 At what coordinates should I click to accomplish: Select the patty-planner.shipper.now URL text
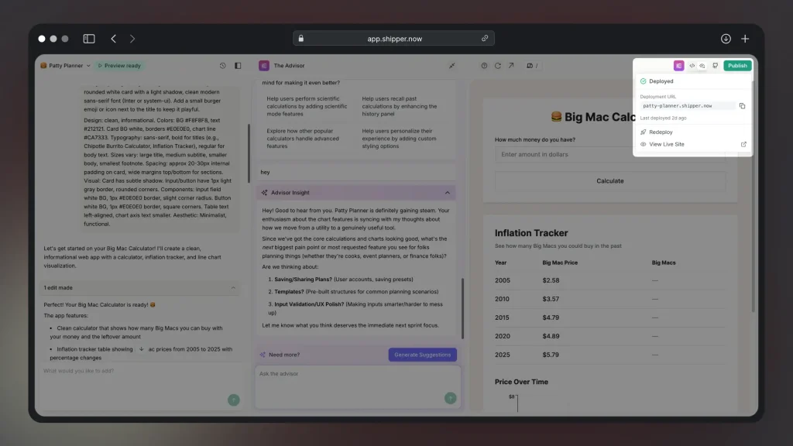677,106
